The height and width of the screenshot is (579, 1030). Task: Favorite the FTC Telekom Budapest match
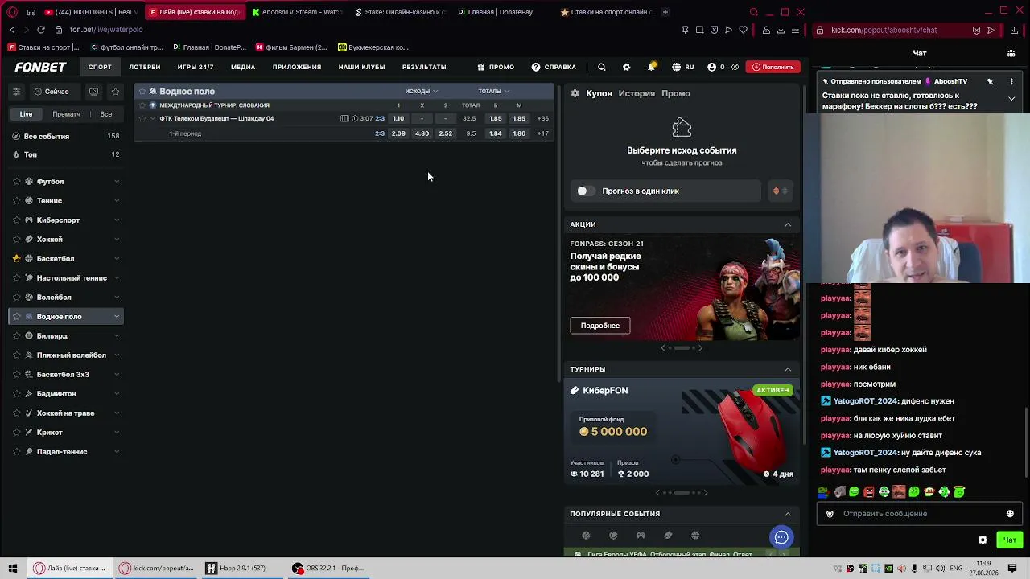[x=142, y=118]
